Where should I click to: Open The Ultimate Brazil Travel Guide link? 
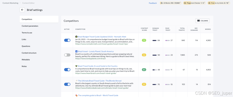(x=100, y=81)
